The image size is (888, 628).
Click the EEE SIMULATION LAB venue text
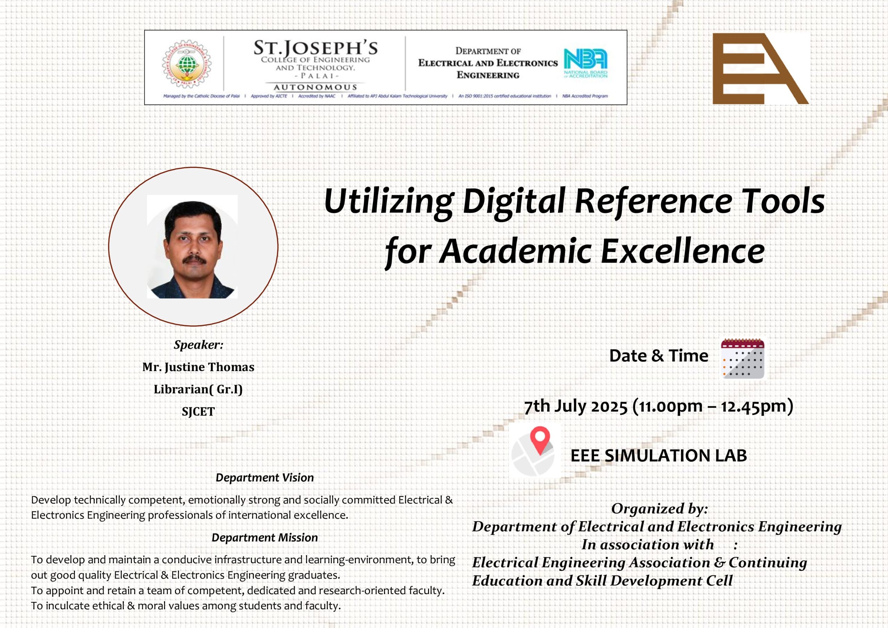tap(658, 456)
